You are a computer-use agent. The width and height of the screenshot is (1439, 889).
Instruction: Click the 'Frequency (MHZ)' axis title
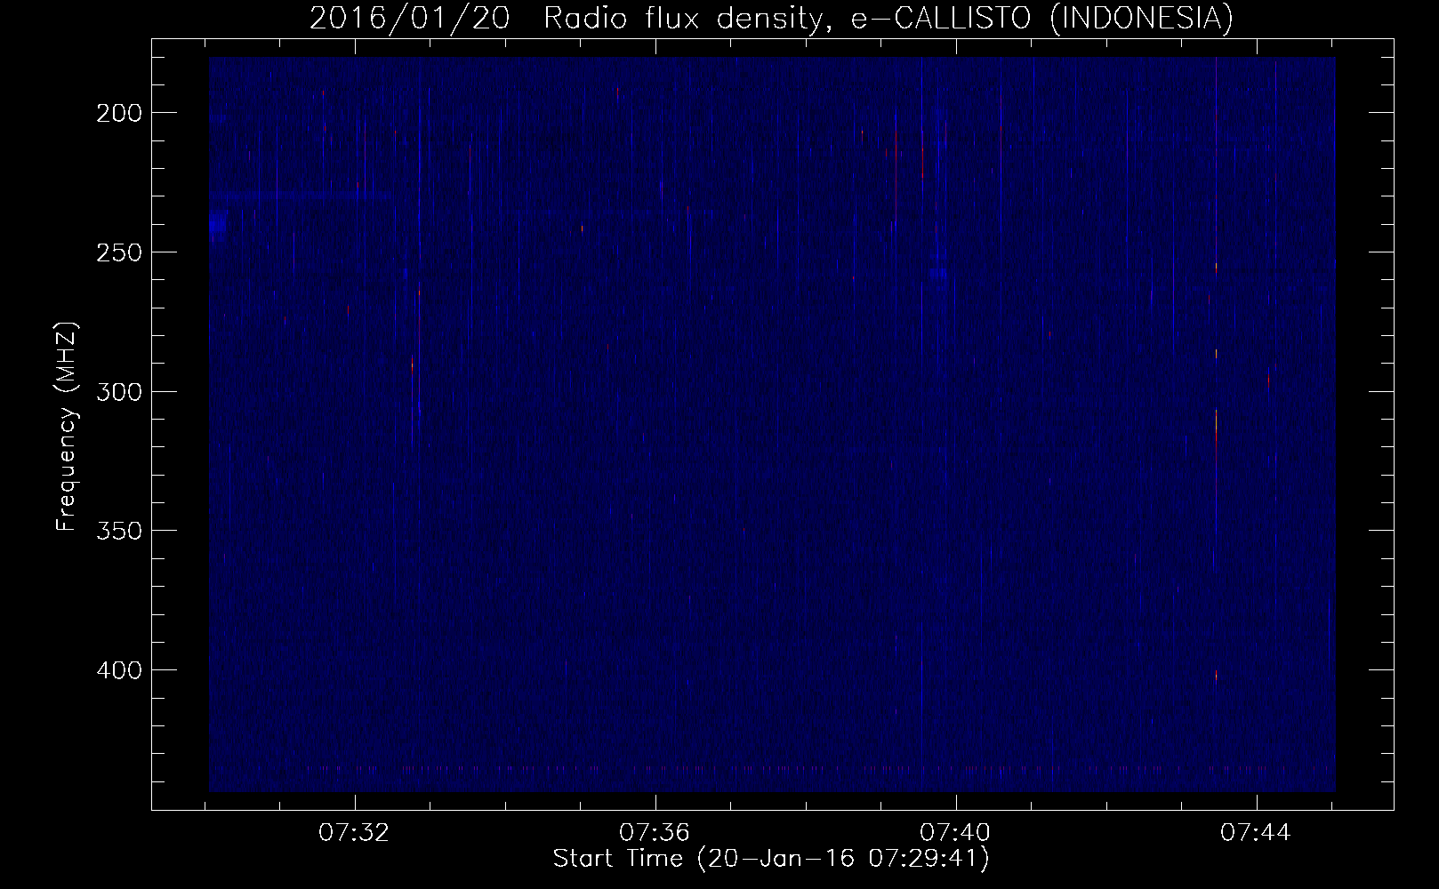pos(67,427)
